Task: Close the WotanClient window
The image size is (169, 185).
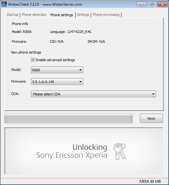Action: pyautogui.click(x=162, y=4)
